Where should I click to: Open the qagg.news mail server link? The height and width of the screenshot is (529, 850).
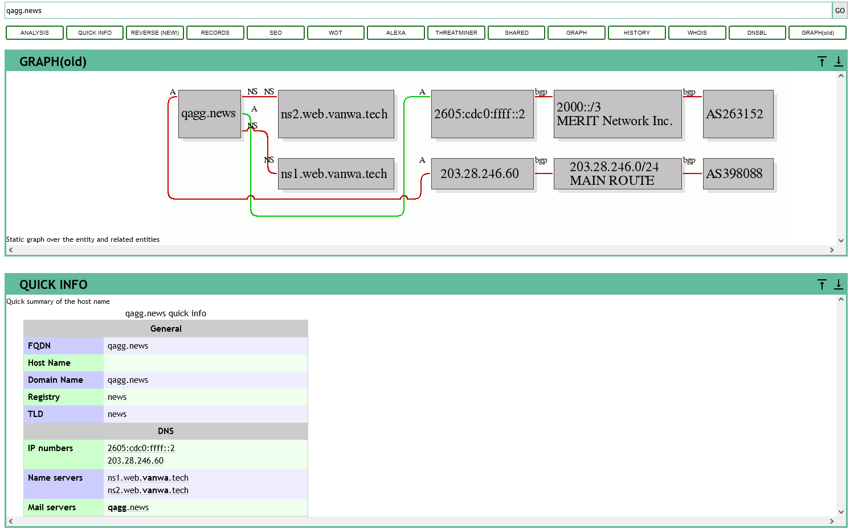[x=128, y=507]
